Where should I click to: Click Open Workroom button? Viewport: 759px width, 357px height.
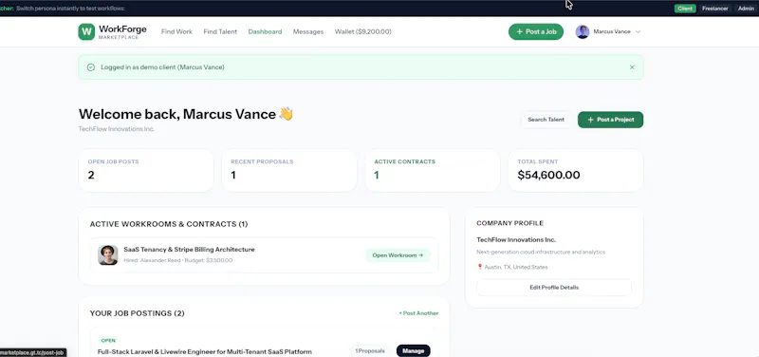click(398, 255)
